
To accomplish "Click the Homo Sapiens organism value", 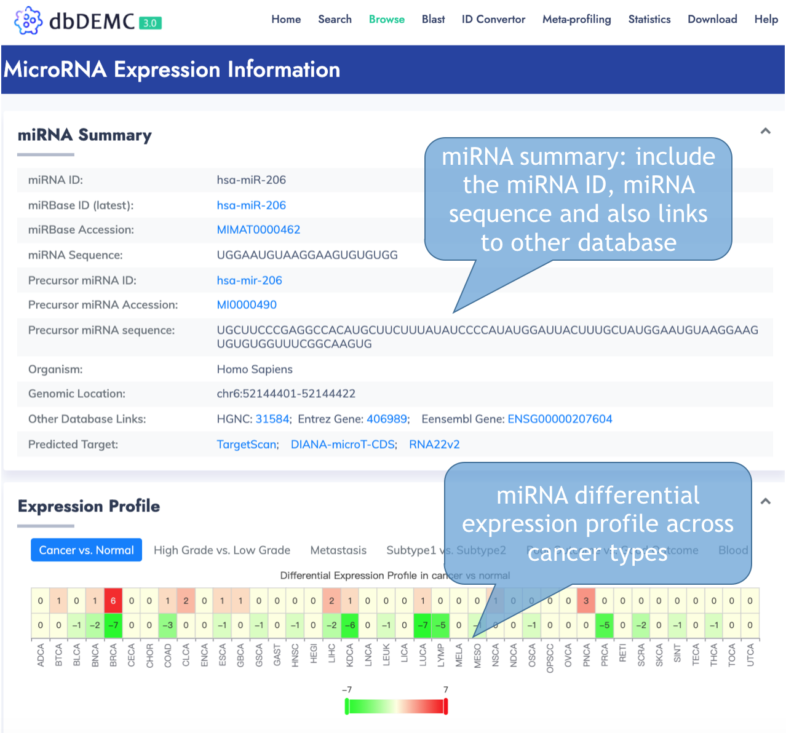I will pos(255,369).
